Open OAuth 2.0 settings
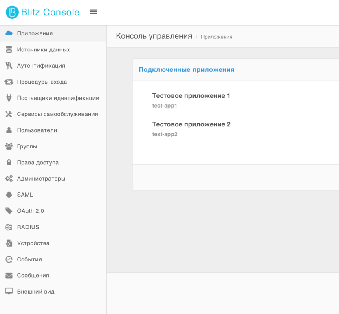The height and width of the screenshot is (314, 339). click(53, 211)
